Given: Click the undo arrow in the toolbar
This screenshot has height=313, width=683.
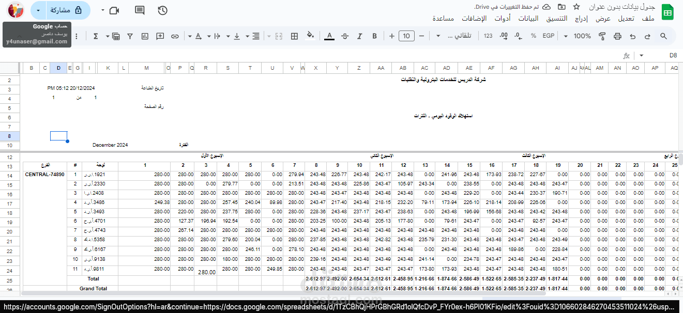Looking at the screenshot, I should pyautogui.click(x=632, y=36).
